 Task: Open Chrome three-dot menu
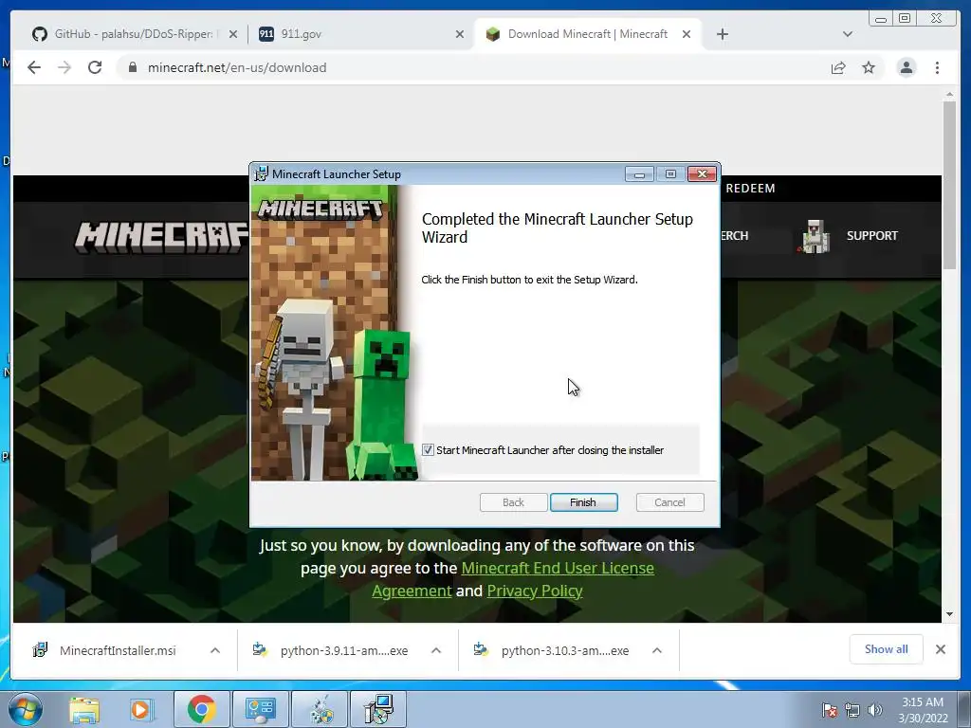coord(937,67)
